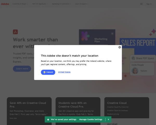The image size is (156, 125).
Task: Click Tammi's avatar photo
Action: (135, 71)
